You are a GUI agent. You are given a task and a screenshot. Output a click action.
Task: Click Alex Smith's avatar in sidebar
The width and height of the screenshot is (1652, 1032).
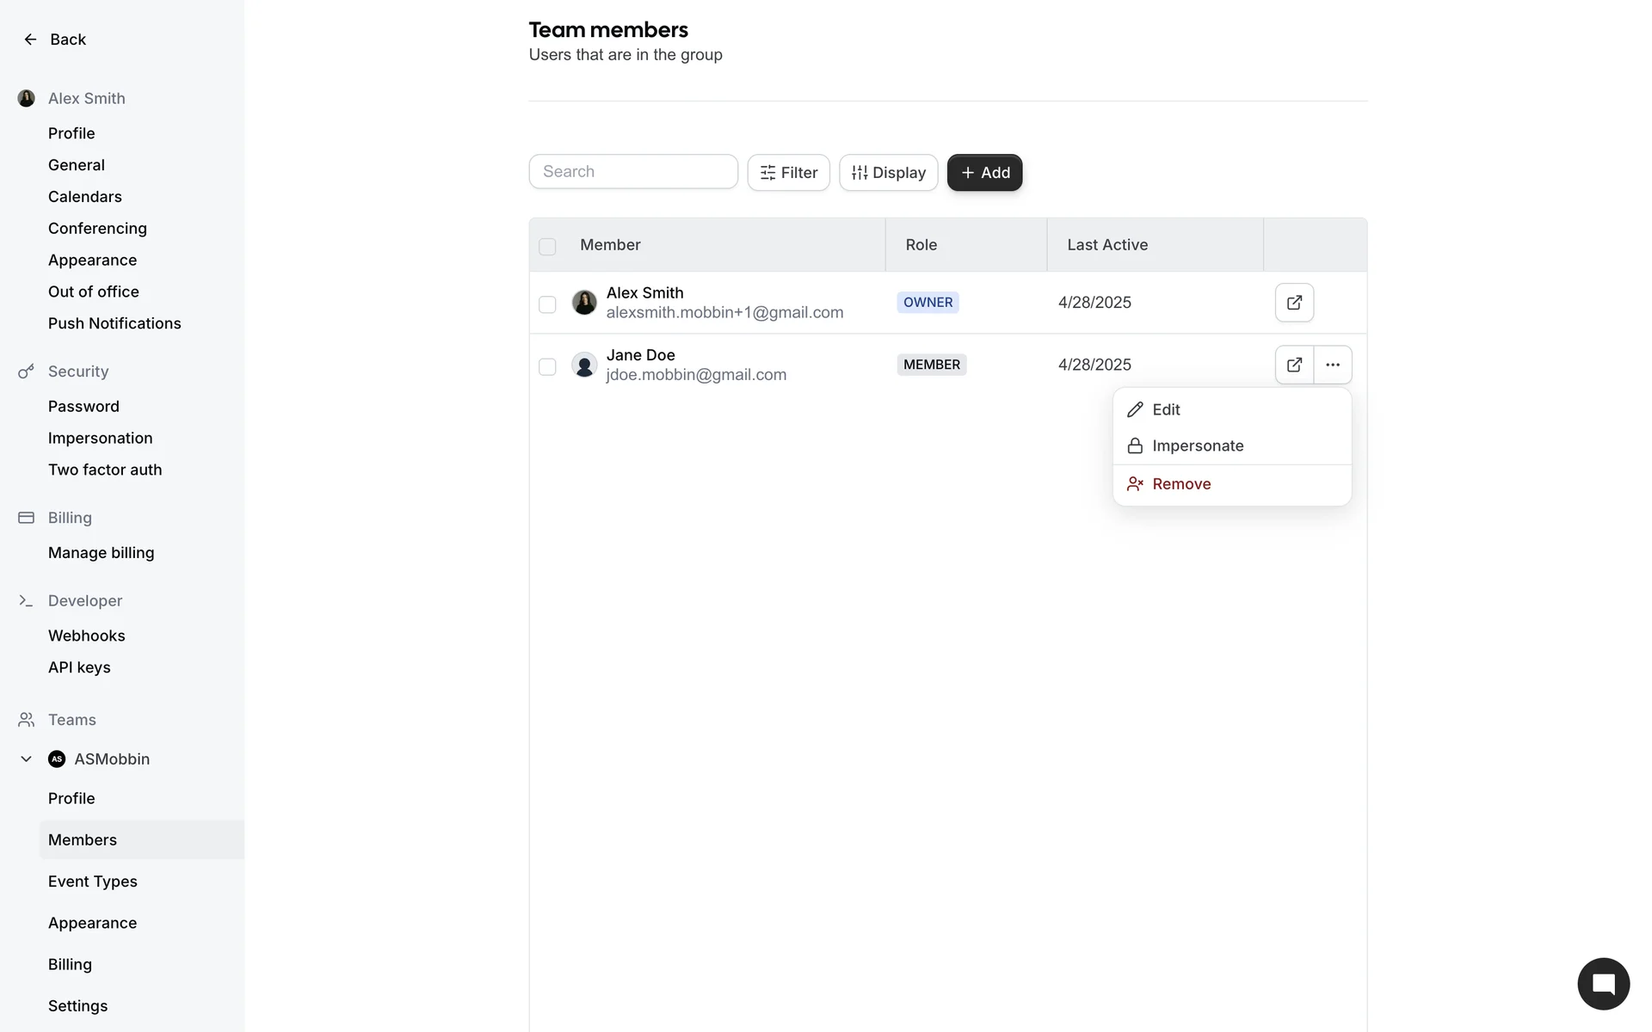coord(27,98)
